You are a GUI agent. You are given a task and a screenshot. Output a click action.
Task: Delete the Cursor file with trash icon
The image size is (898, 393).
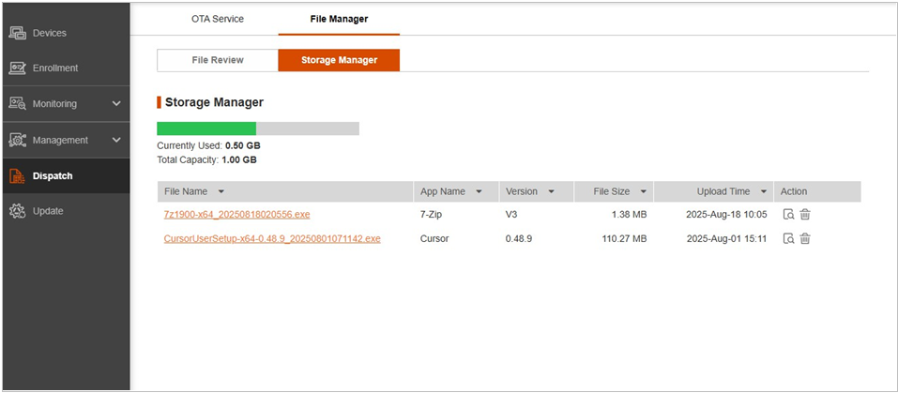(x=805, y=238)
